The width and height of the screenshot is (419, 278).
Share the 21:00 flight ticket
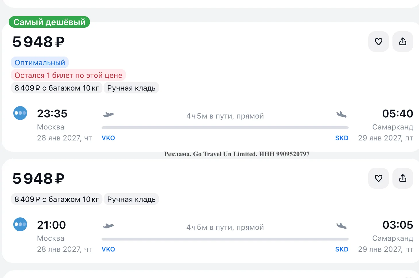(x=403, y=178)
